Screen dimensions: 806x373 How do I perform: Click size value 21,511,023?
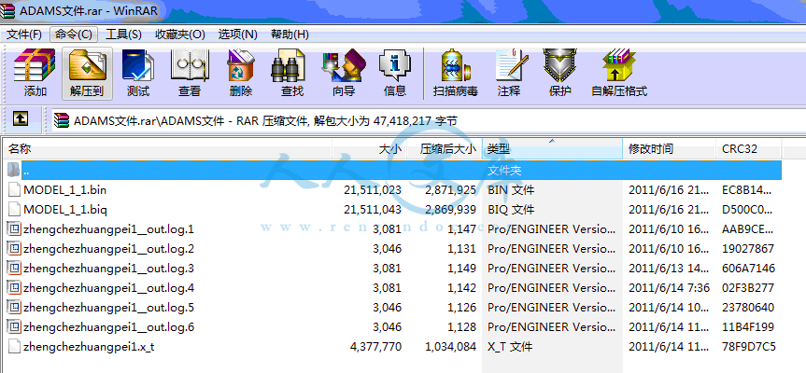point(373,190)
